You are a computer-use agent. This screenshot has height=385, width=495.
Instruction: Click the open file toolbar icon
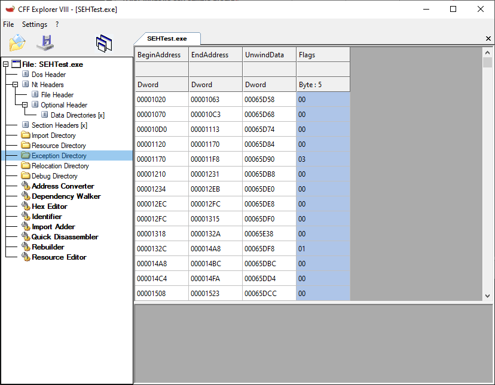click(16, 42)
